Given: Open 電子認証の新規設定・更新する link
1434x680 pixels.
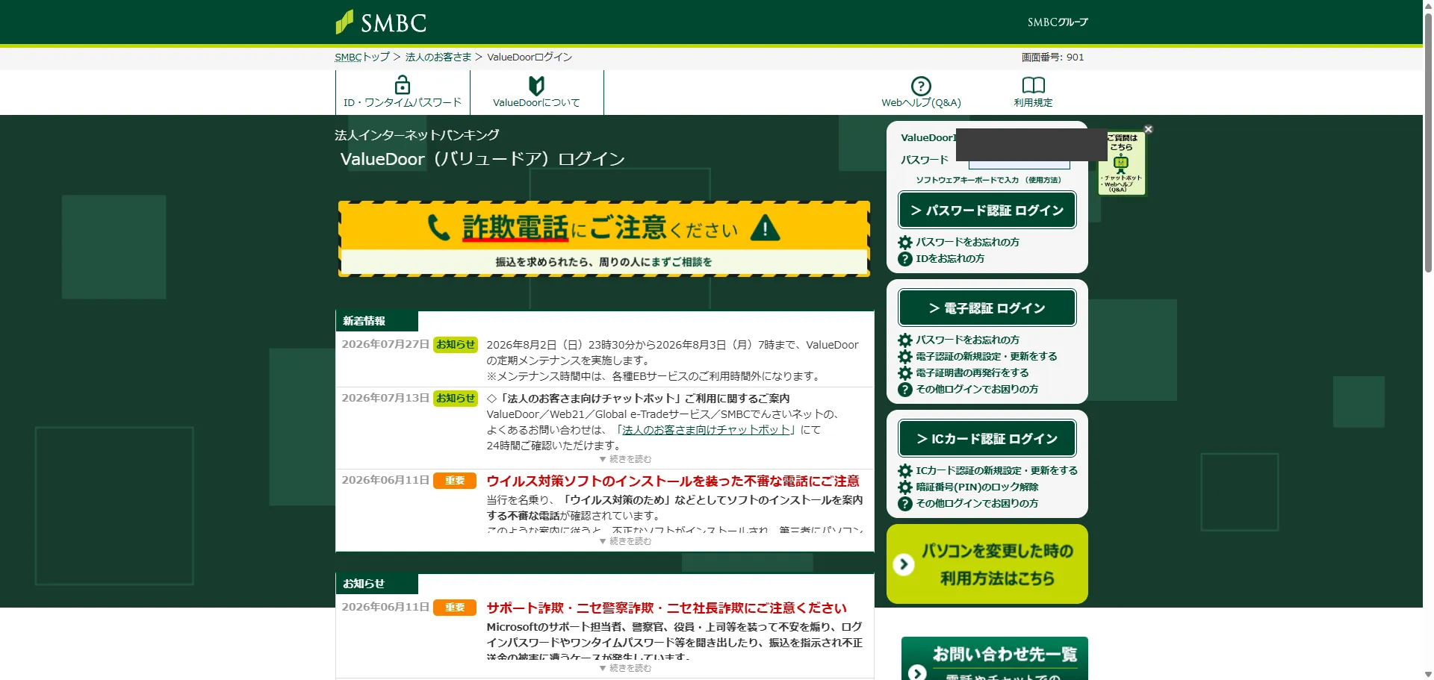Looking at the screenshot, I should (x=986, y=357).
